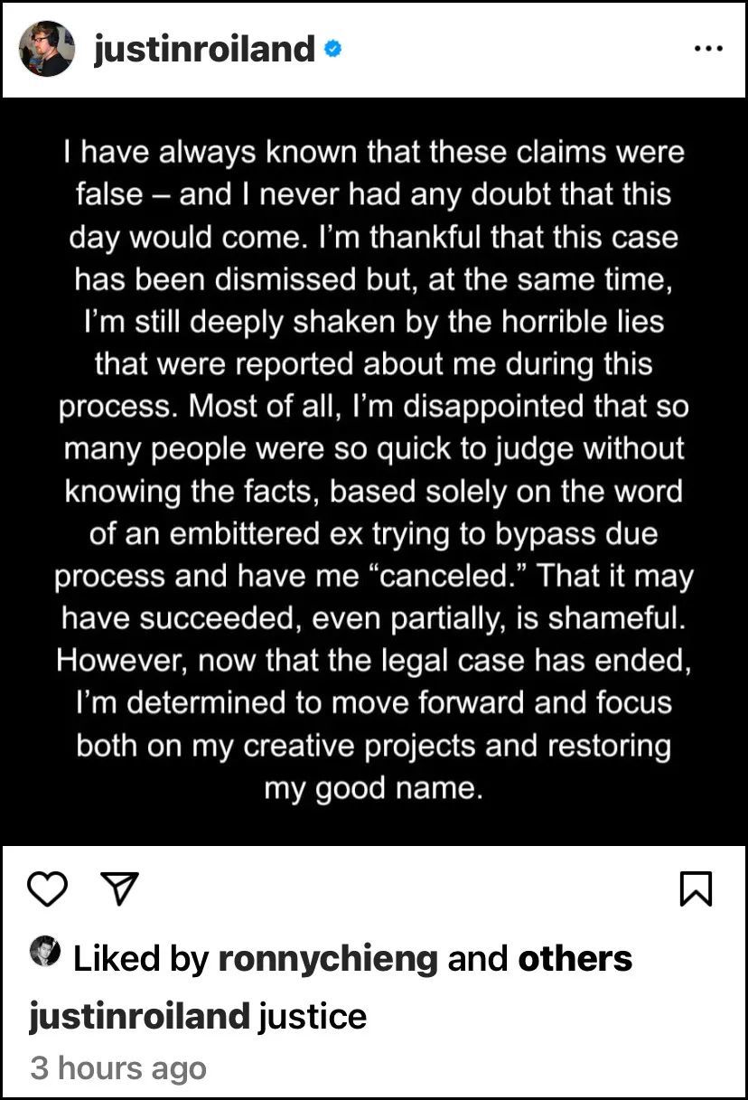Click the line starting However, now that
This screenshot has height=1100, width=748.
374,661
